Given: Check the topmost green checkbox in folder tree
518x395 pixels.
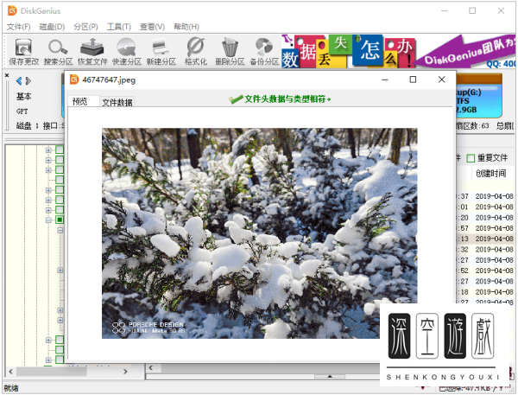Looking at the screenshot, I should click(x=60, y=150).
